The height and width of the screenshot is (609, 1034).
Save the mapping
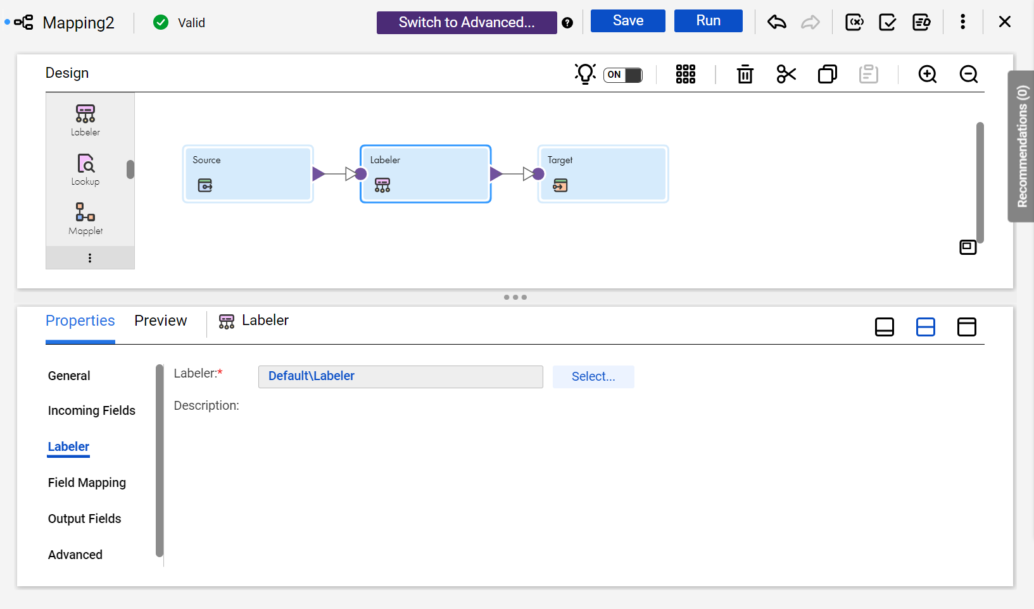tap(628, 21)
